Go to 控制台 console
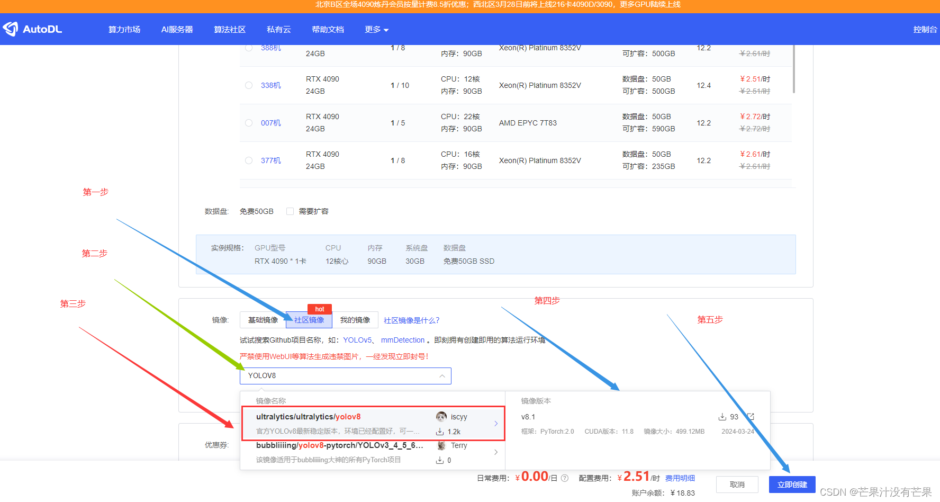The height and width of the screenshot is (502, 940). 925,30
